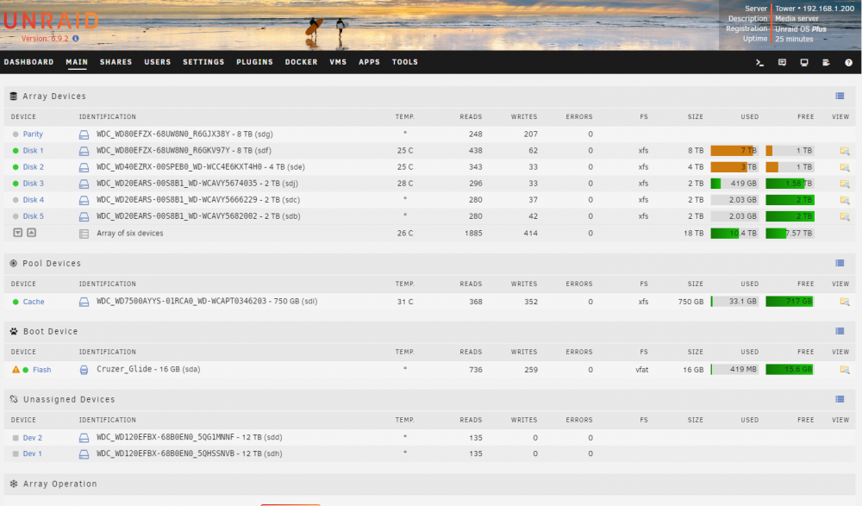Toggle Dev 2 status indicator square
Viewport: 862px width, 506px height.
point(16,438)
